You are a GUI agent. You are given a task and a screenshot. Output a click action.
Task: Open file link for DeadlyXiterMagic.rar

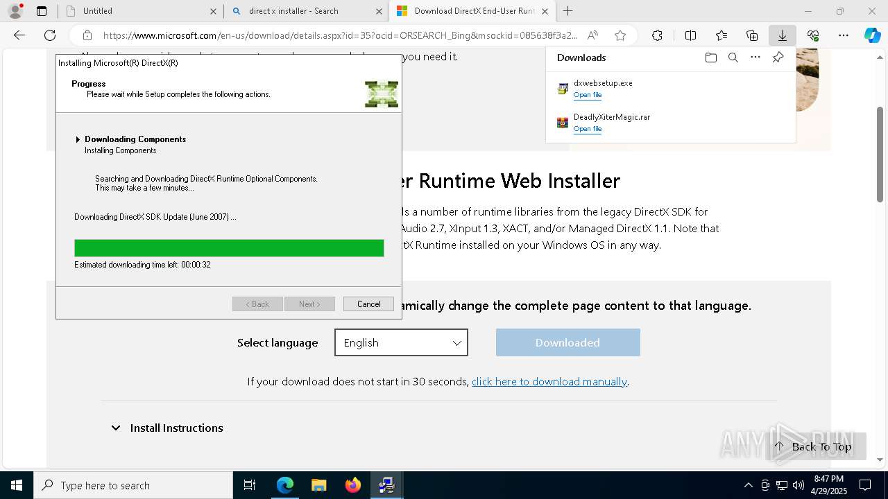pos(588,129)
